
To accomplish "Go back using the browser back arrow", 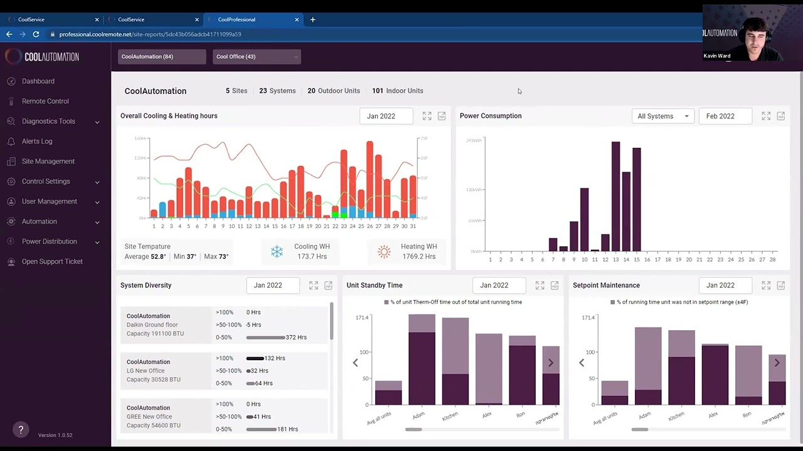I will (9, 34).
